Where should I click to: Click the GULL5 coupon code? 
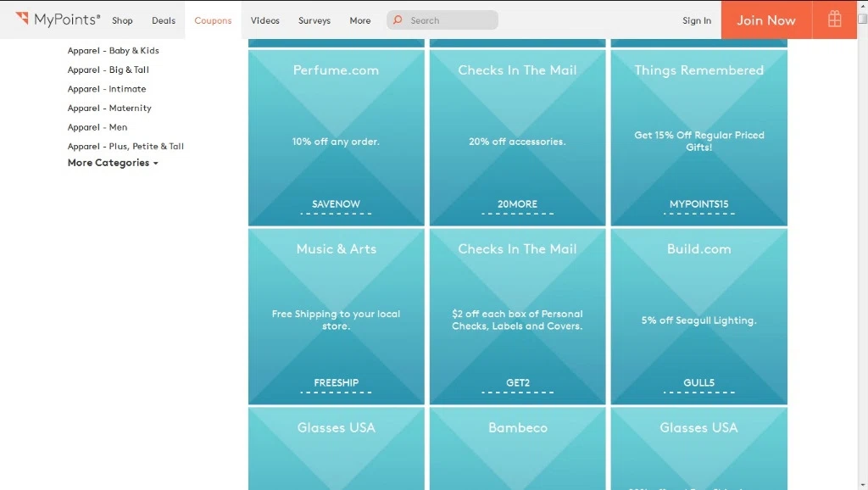pyautogui.click(x=698, y=383)
